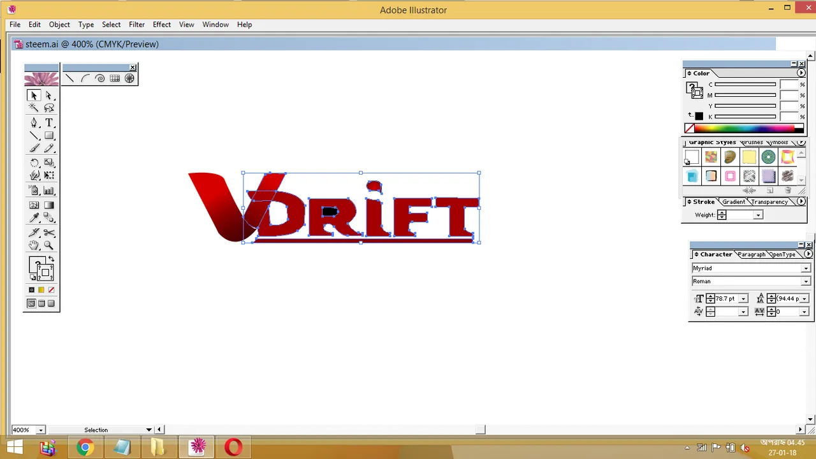Select the Slice tool
This screenshot has width=816, height=459.
[x=34, y=233]
